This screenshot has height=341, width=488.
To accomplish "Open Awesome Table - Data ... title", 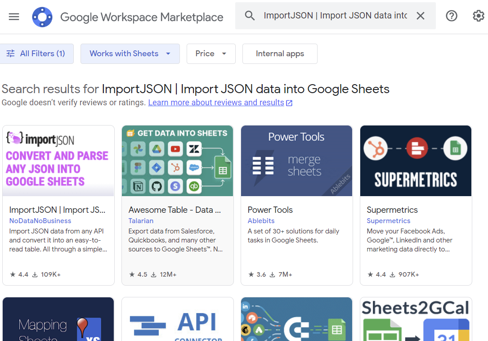I will click(x=175, y=210).
